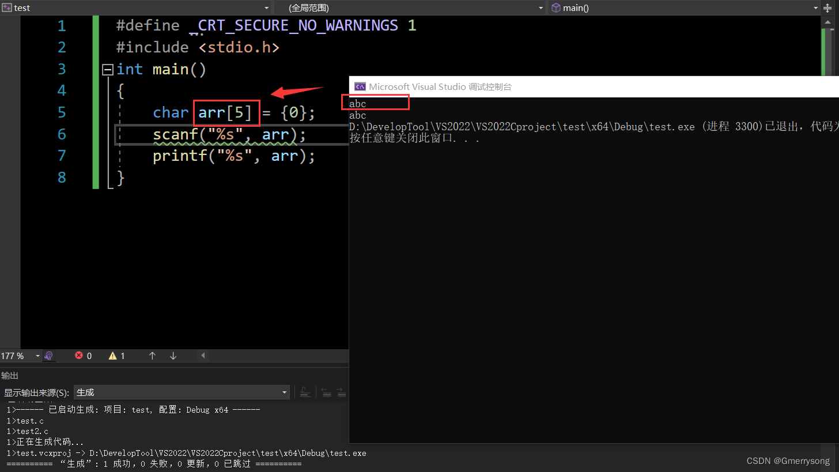Click the test project icon in navigation bar
This screenshot has width=839, height=472.
(7, 7)
